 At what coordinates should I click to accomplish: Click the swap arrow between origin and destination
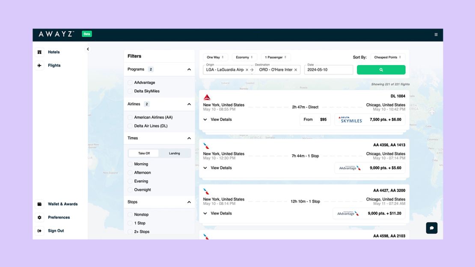tap(252, 70)
